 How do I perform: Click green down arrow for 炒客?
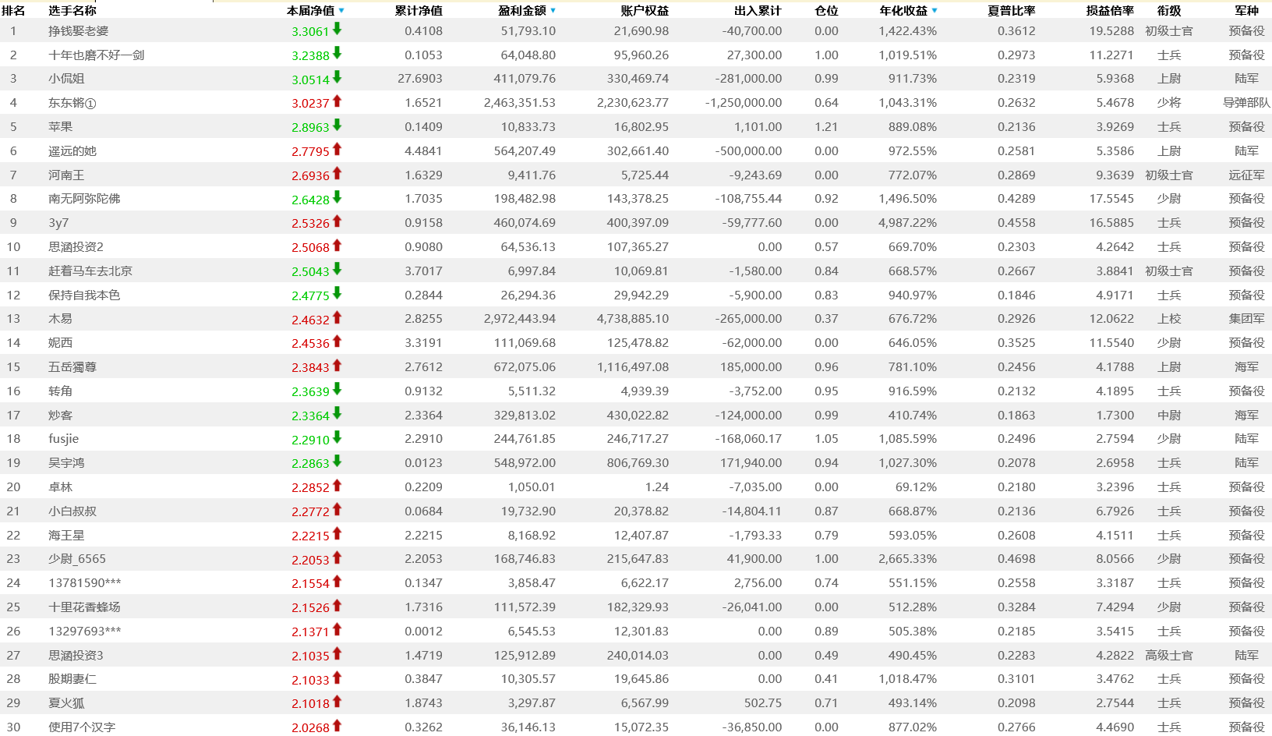click(x=337, y=413)
